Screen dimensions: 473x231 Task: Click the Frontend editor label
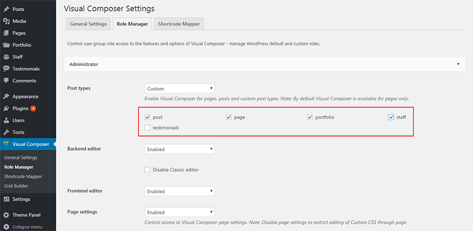(85, 191)
